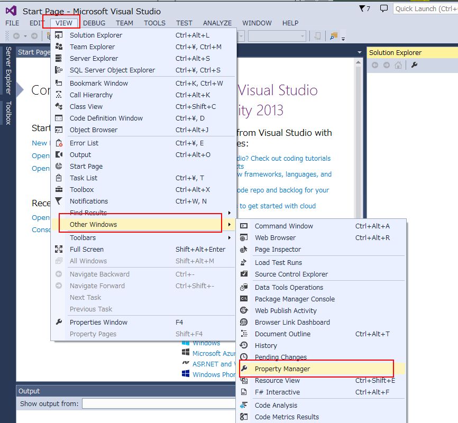The image size is (458, 423).
Task: Click the Error List icon
Action: 59,143
